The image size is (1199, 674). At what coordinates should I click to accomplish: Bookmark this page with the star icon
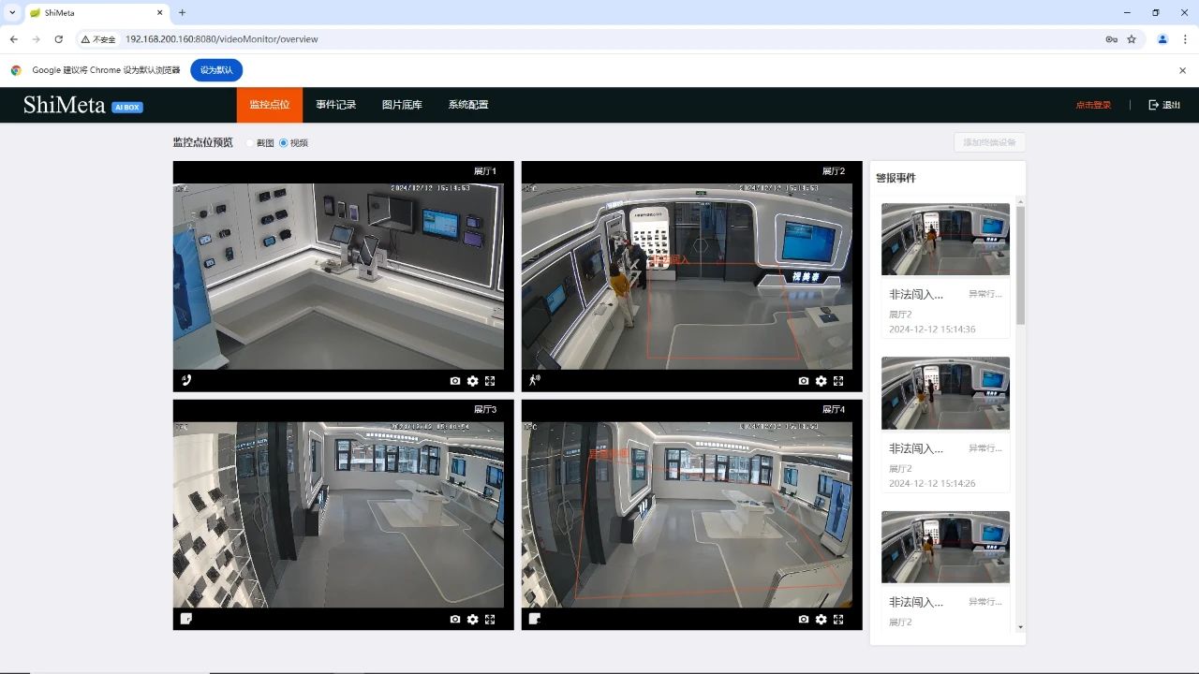(1132, 39)
